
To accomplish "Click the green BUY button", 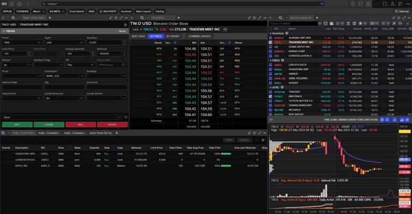I will pos(17,124).
